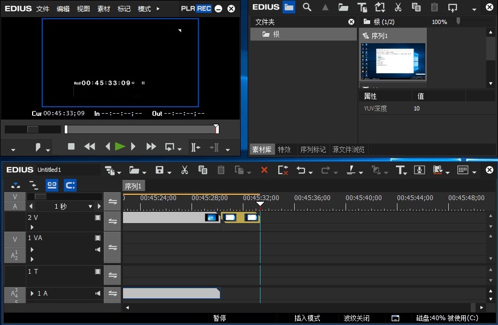Adjust the 100% bin zoom slider
The image size is (498, 325).
pos(458,22)
